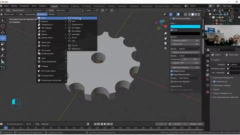Open the Output properties tab (printer icon)
This screenshot has height=135, width=240.
207,66
